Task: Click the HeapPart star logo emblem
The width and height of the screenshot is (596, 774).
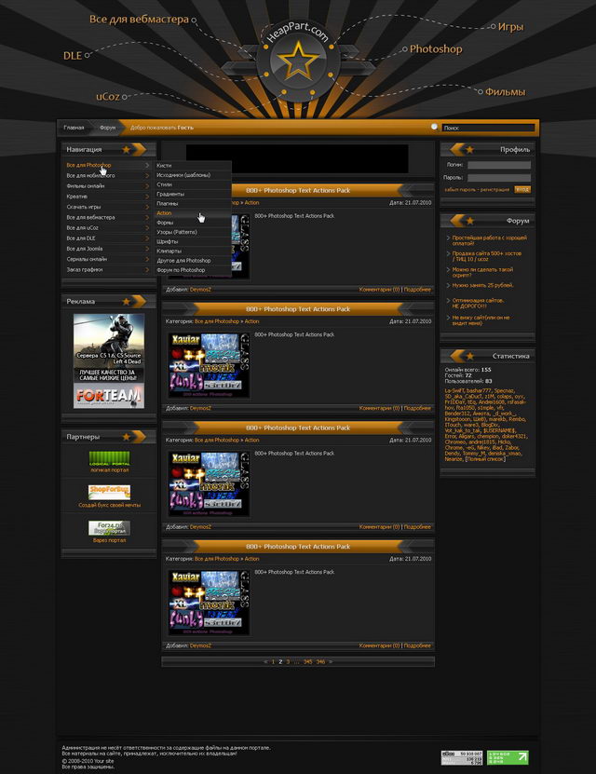Action: (x=297, y=63)
